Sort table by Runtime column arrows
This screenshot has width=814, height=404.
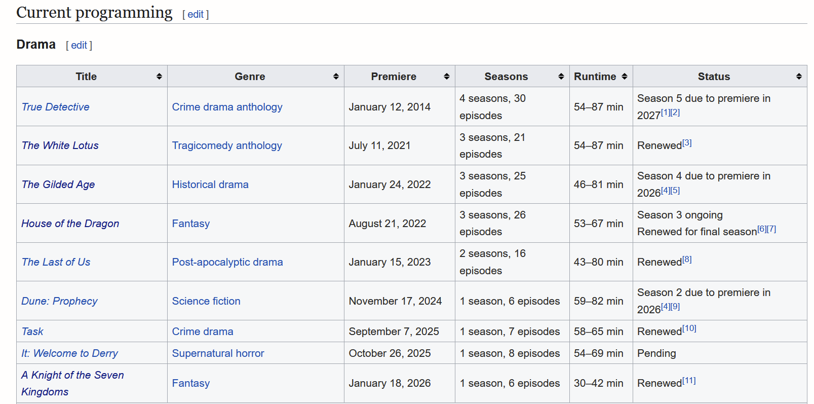pyautogui.click(x=625, y=77)
